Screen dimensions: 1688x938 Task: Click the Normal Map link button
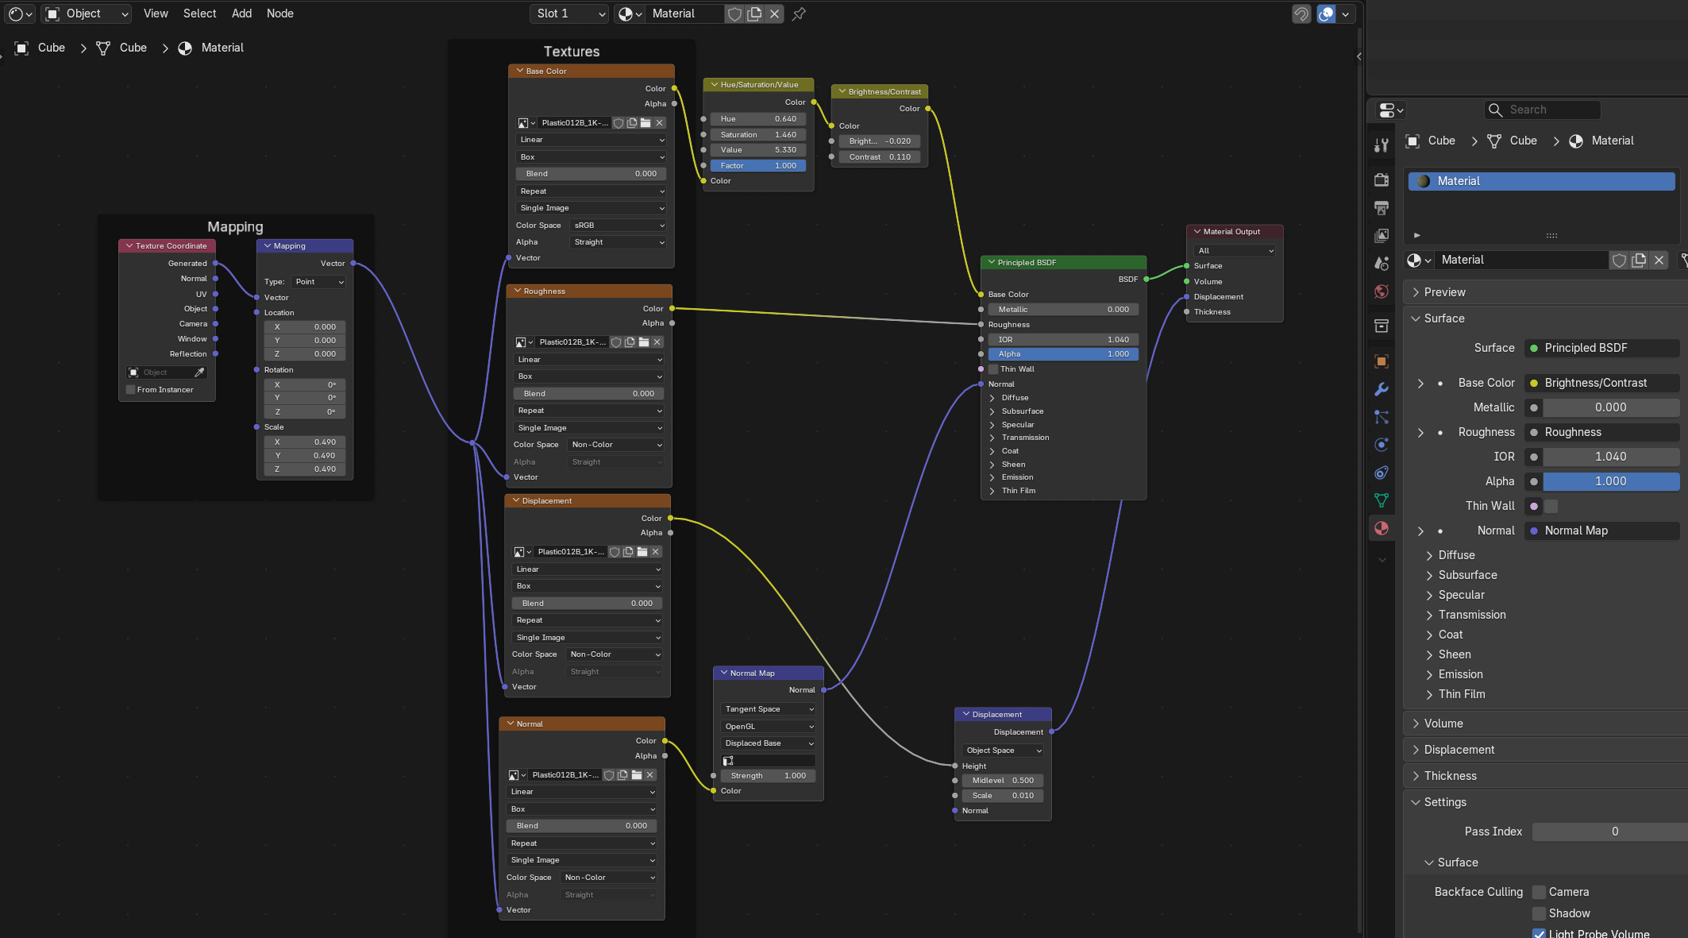tap(1602, 531)
